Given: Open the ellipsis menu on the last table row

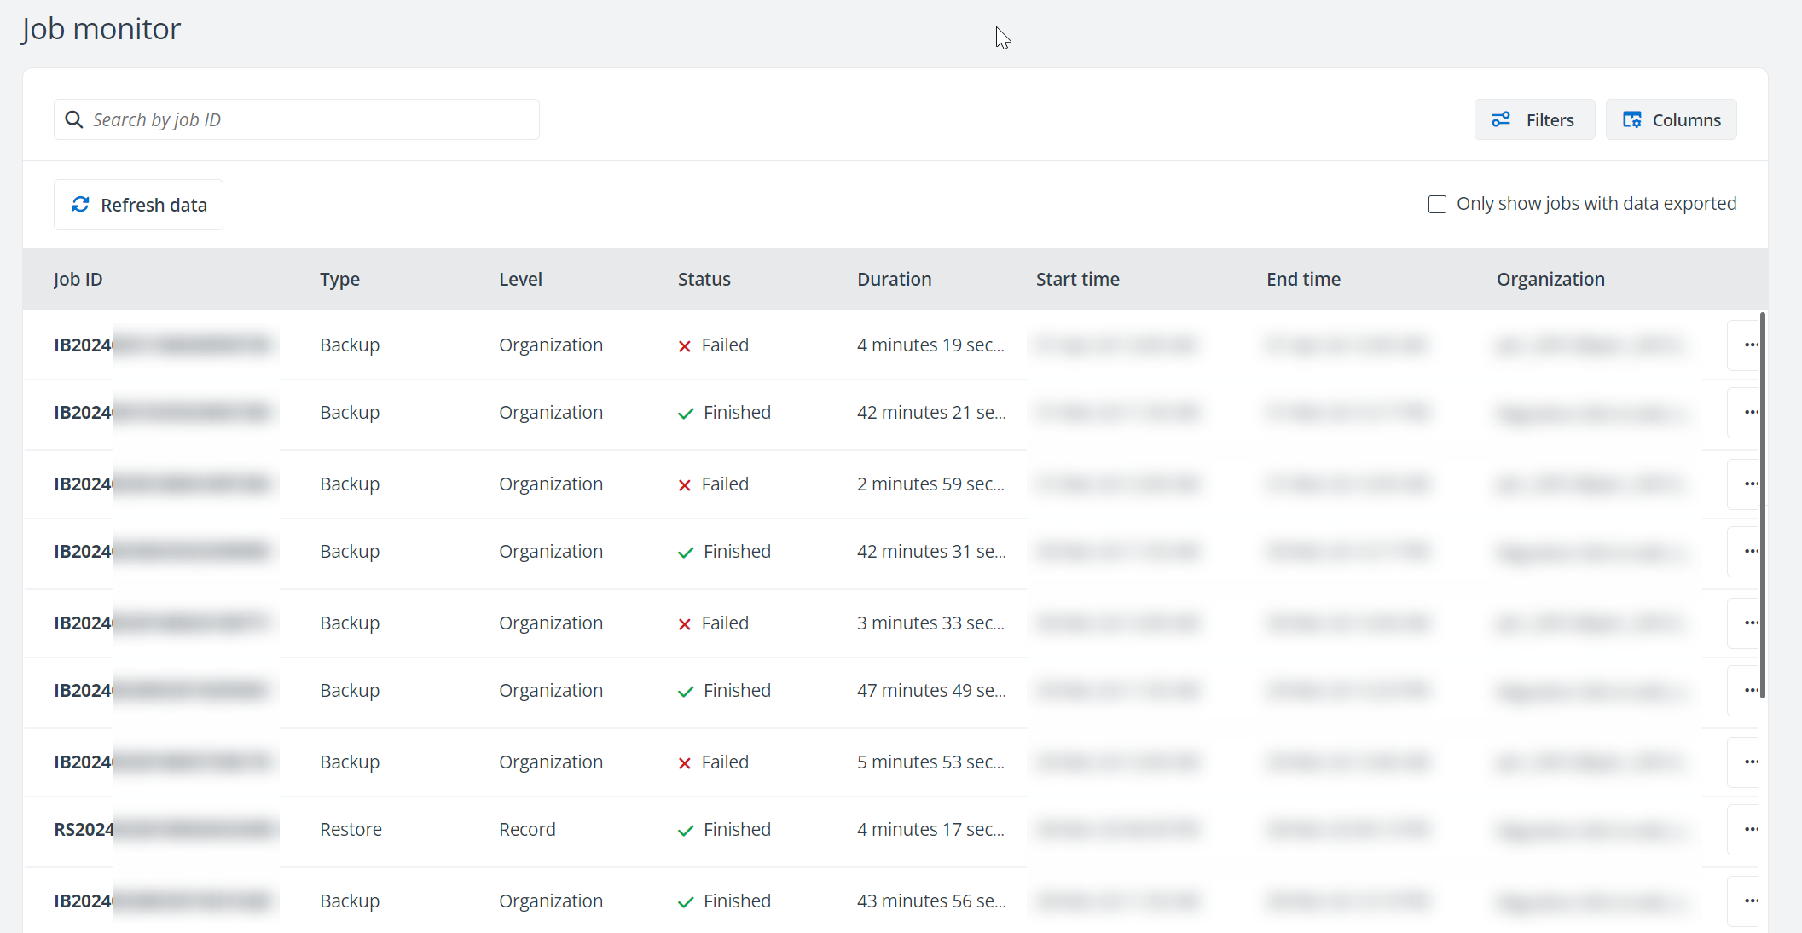Looking at the screenshot, I should (1750, 901).
